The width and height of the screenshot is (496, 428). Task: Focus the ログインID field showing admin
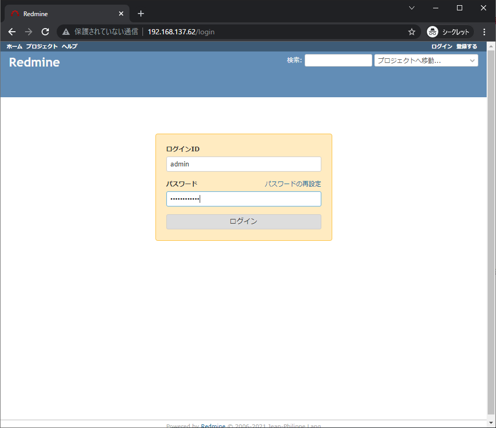[x=243, y=164]
